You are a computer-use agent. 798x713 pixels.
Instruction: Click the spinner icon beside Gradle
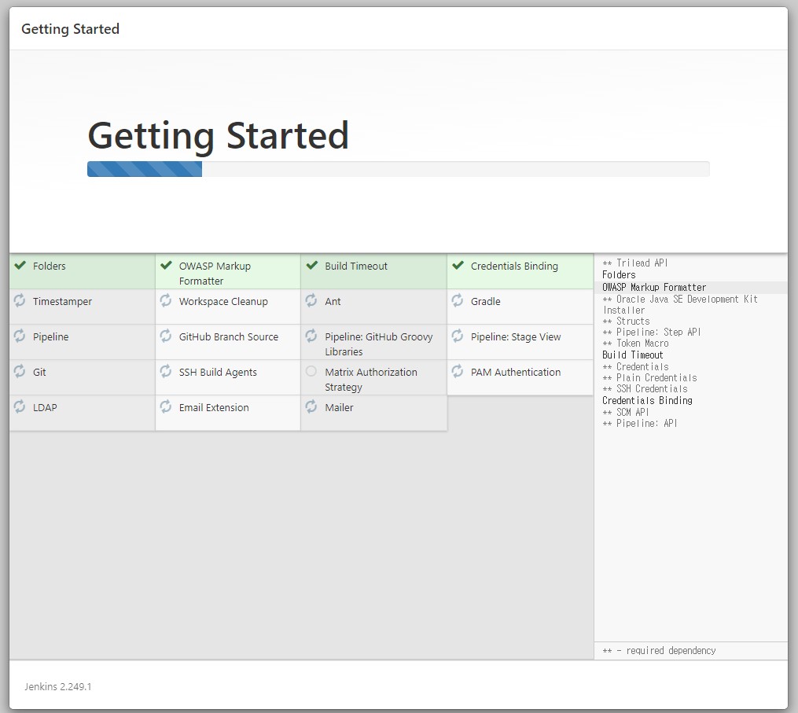coord(458,300)
